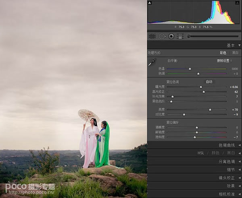
Task: Collapse the 基本 panel triangle
Action: 239,45
